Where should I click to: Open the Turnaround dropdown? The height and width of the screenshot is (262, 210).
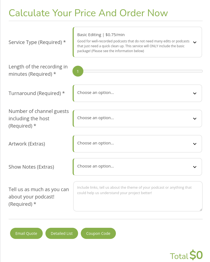(x=137, y=93)
